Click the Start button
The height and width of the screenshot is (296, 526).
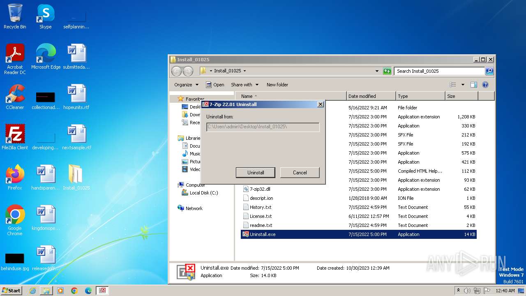tap(12, 291)
